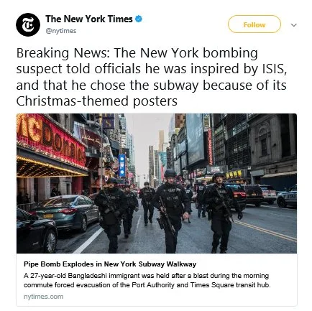Click the word 'ISIS' in the tweet
The height and width of the screenshot is (311, 312).
tap(273, 69)
